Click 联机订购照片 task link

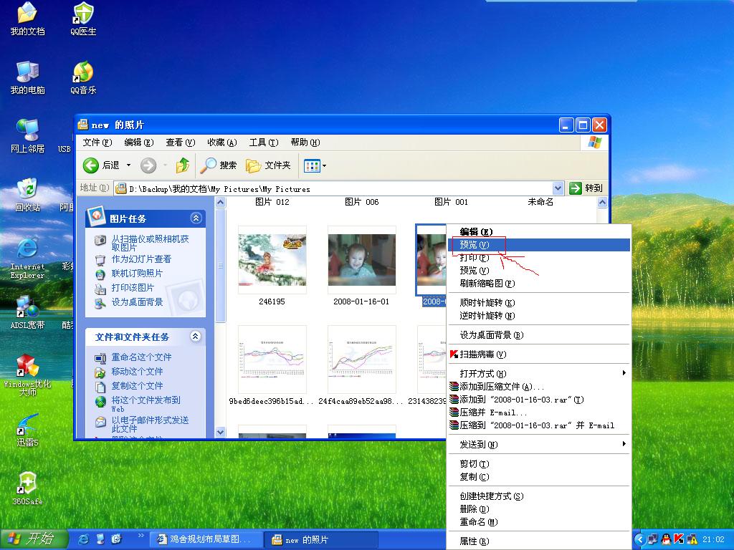[x=137, y=274]
